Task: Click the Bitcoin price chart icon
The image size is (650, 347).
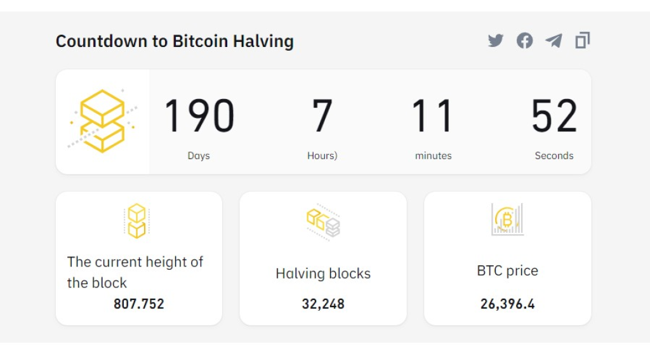Action: (x=507, y=219)
